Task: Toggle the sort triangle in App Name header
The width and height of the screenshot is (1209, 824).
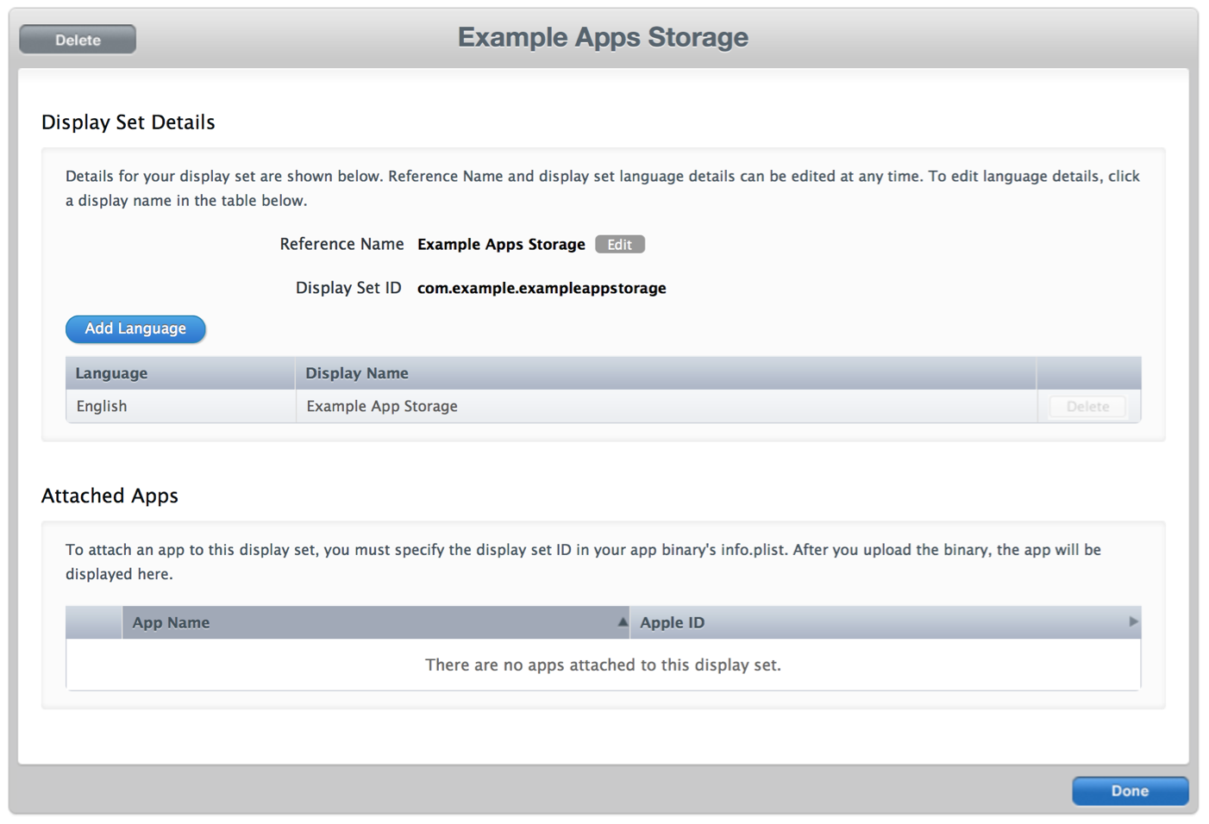Action: point(622,621)
